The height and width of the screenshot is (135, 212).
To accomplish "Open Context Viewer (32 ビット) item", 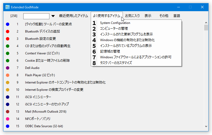I will [42, 53].
